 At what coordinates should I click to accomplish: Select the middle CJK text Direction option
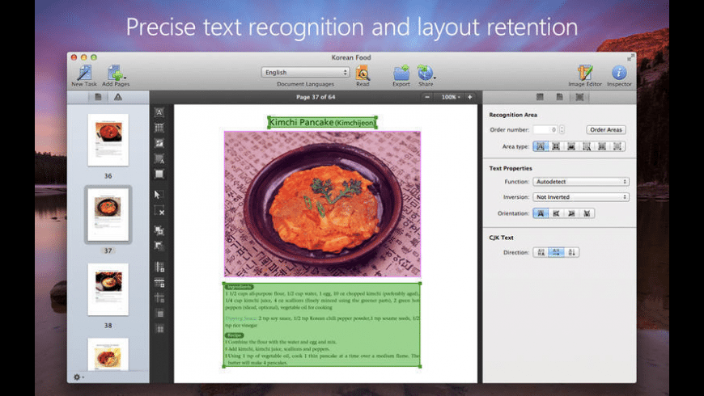pos(556,252)
